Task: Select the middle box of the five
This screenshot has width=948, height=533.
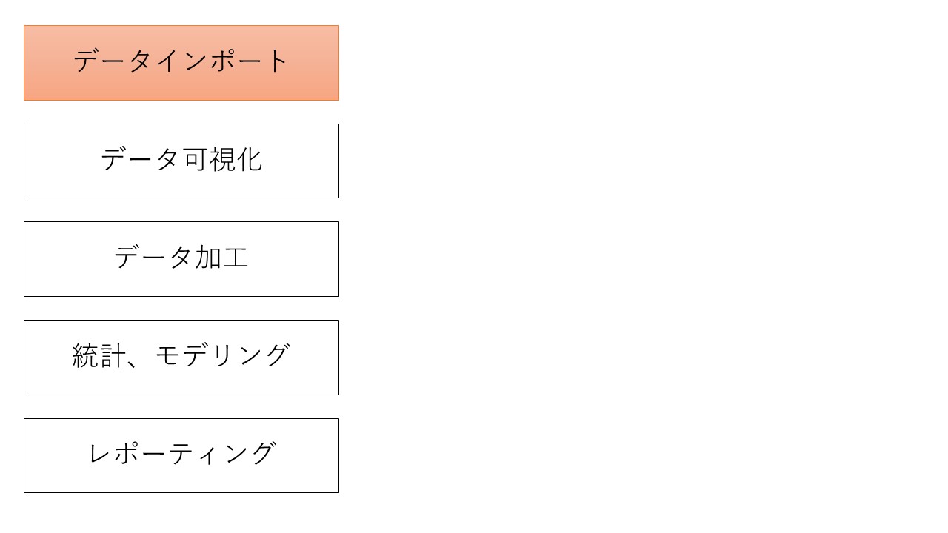Action: coord(181,259)
